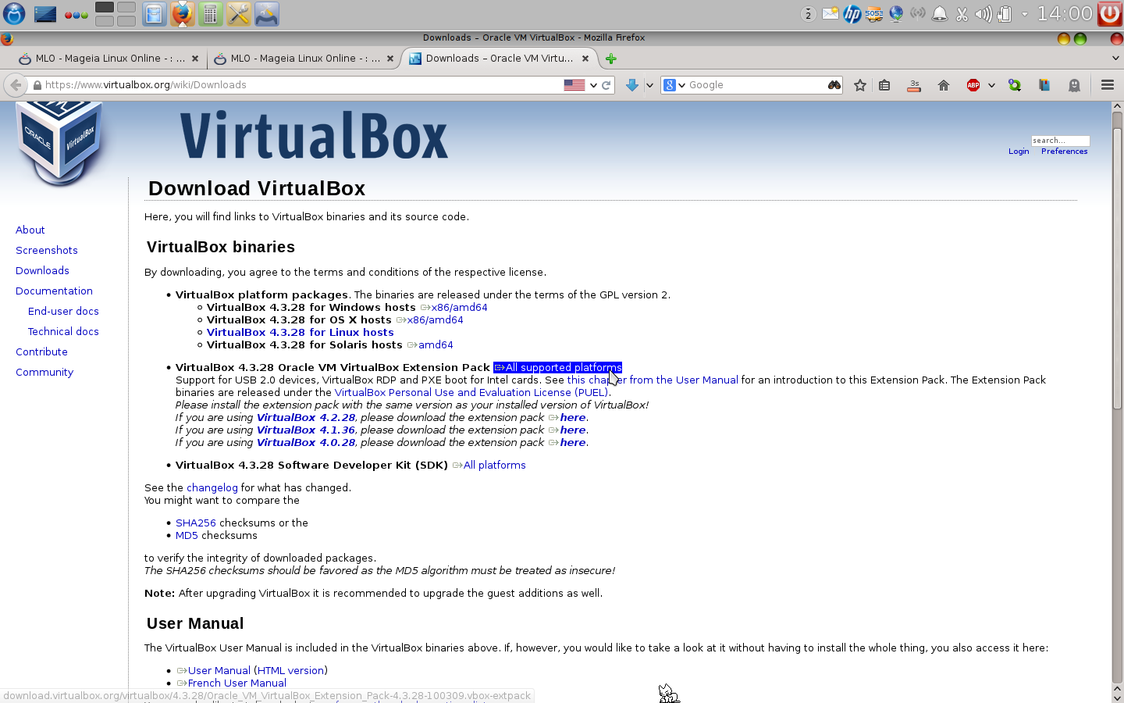Open the Screenshots sidebar link
The image size is (1124, 703).
[x=47, y=251]
